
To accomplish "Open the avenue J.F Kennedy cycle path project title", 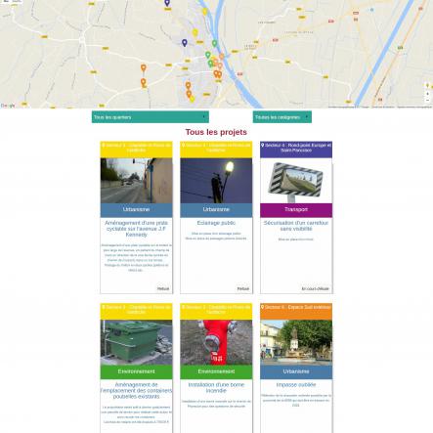I will 136,229.
